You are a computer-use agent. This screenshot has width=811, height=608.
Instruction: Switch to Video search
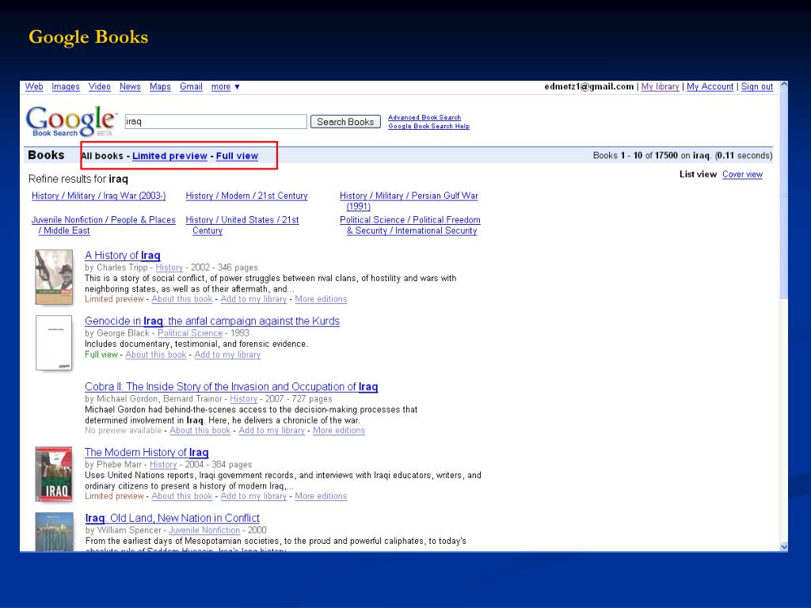[99, 87]
